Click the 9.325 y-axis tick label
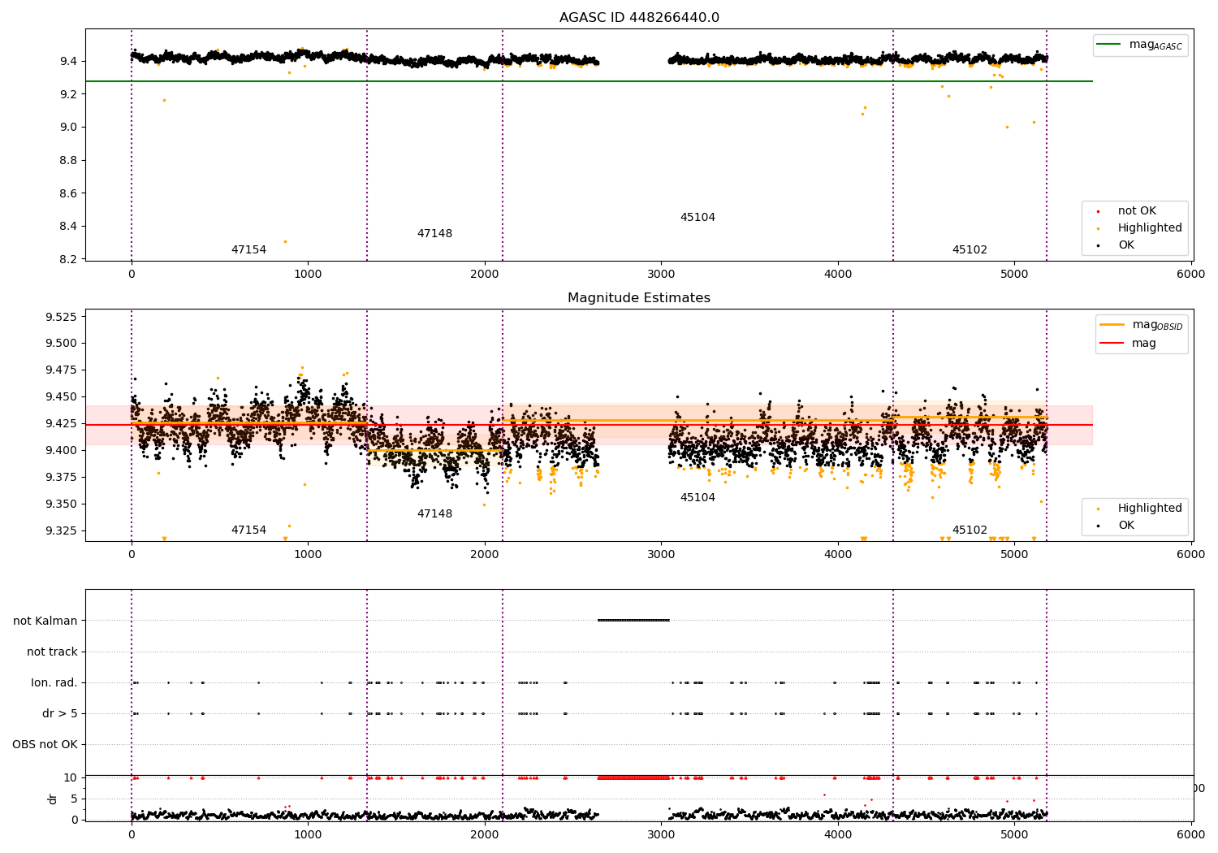The height and width of the screenshot is (853, 1218). 62,531
